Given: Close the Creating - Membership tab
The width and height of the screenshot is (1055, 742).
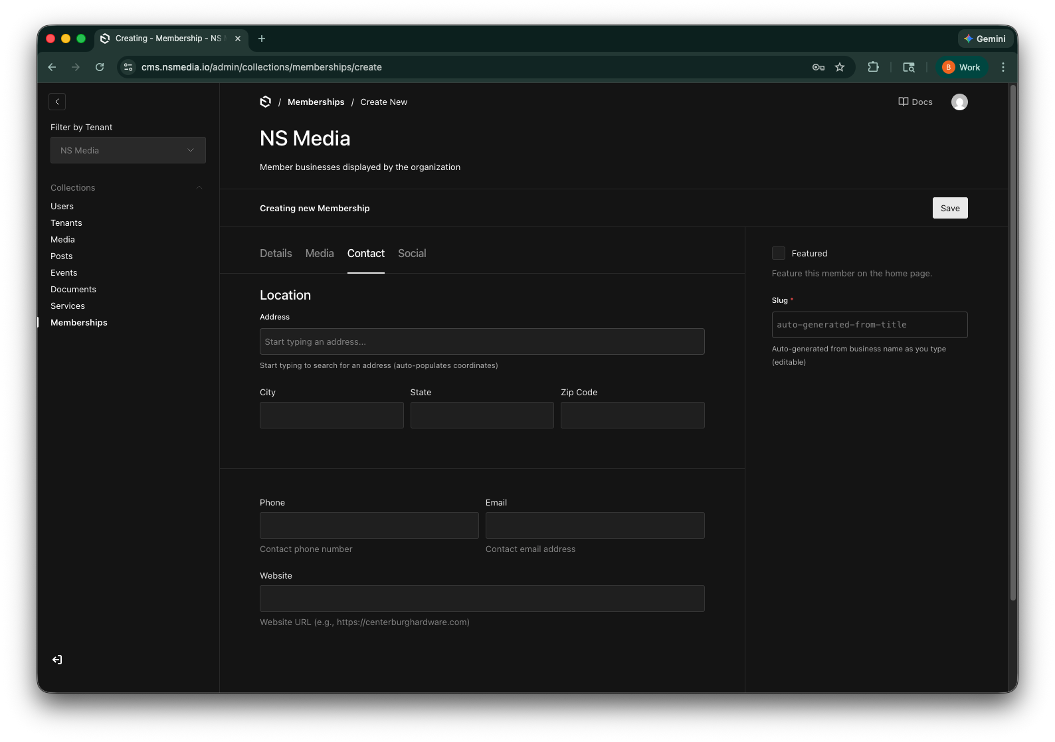Looking at the screenshot, I should (x=238, y=39).
